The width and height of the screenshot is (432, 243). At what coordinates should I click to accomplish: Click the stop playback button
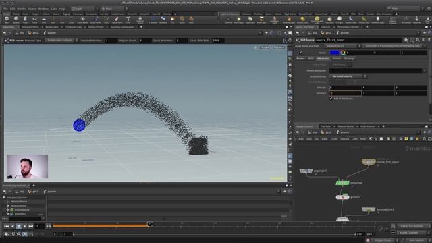tap(18, 226)
